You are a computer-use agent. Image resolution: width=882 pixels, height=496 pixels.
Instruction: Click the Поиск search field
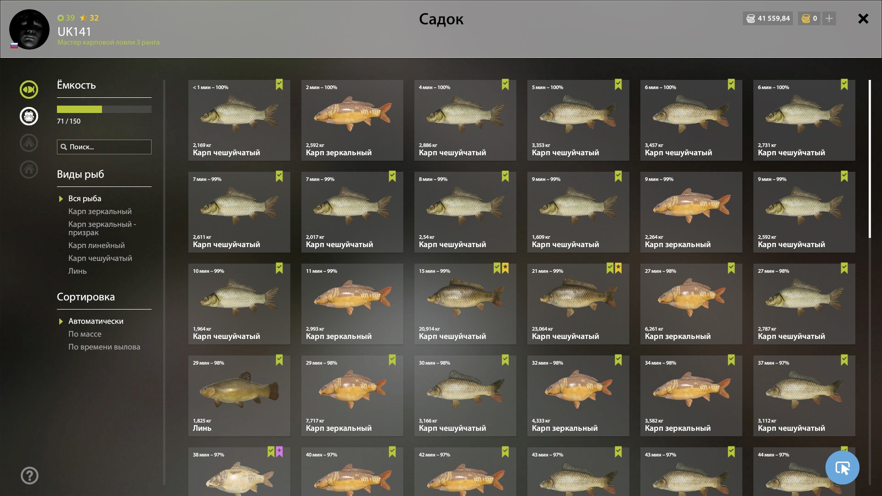pos(104,147)
